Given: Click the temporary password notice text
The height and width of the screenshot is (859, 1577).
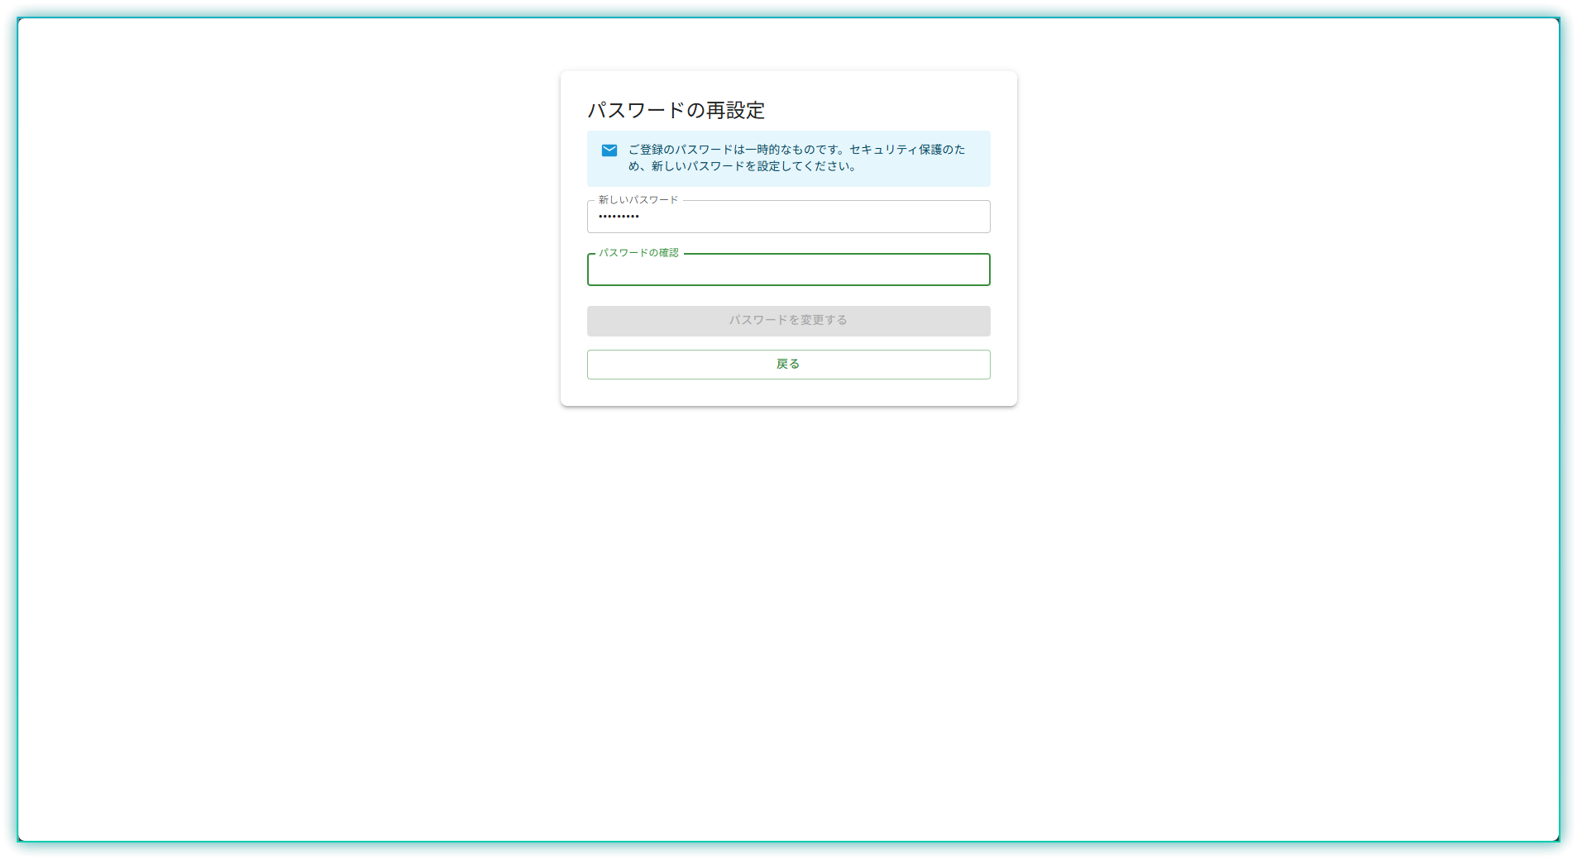Looking at the screenshot, I should pos(796,158).
